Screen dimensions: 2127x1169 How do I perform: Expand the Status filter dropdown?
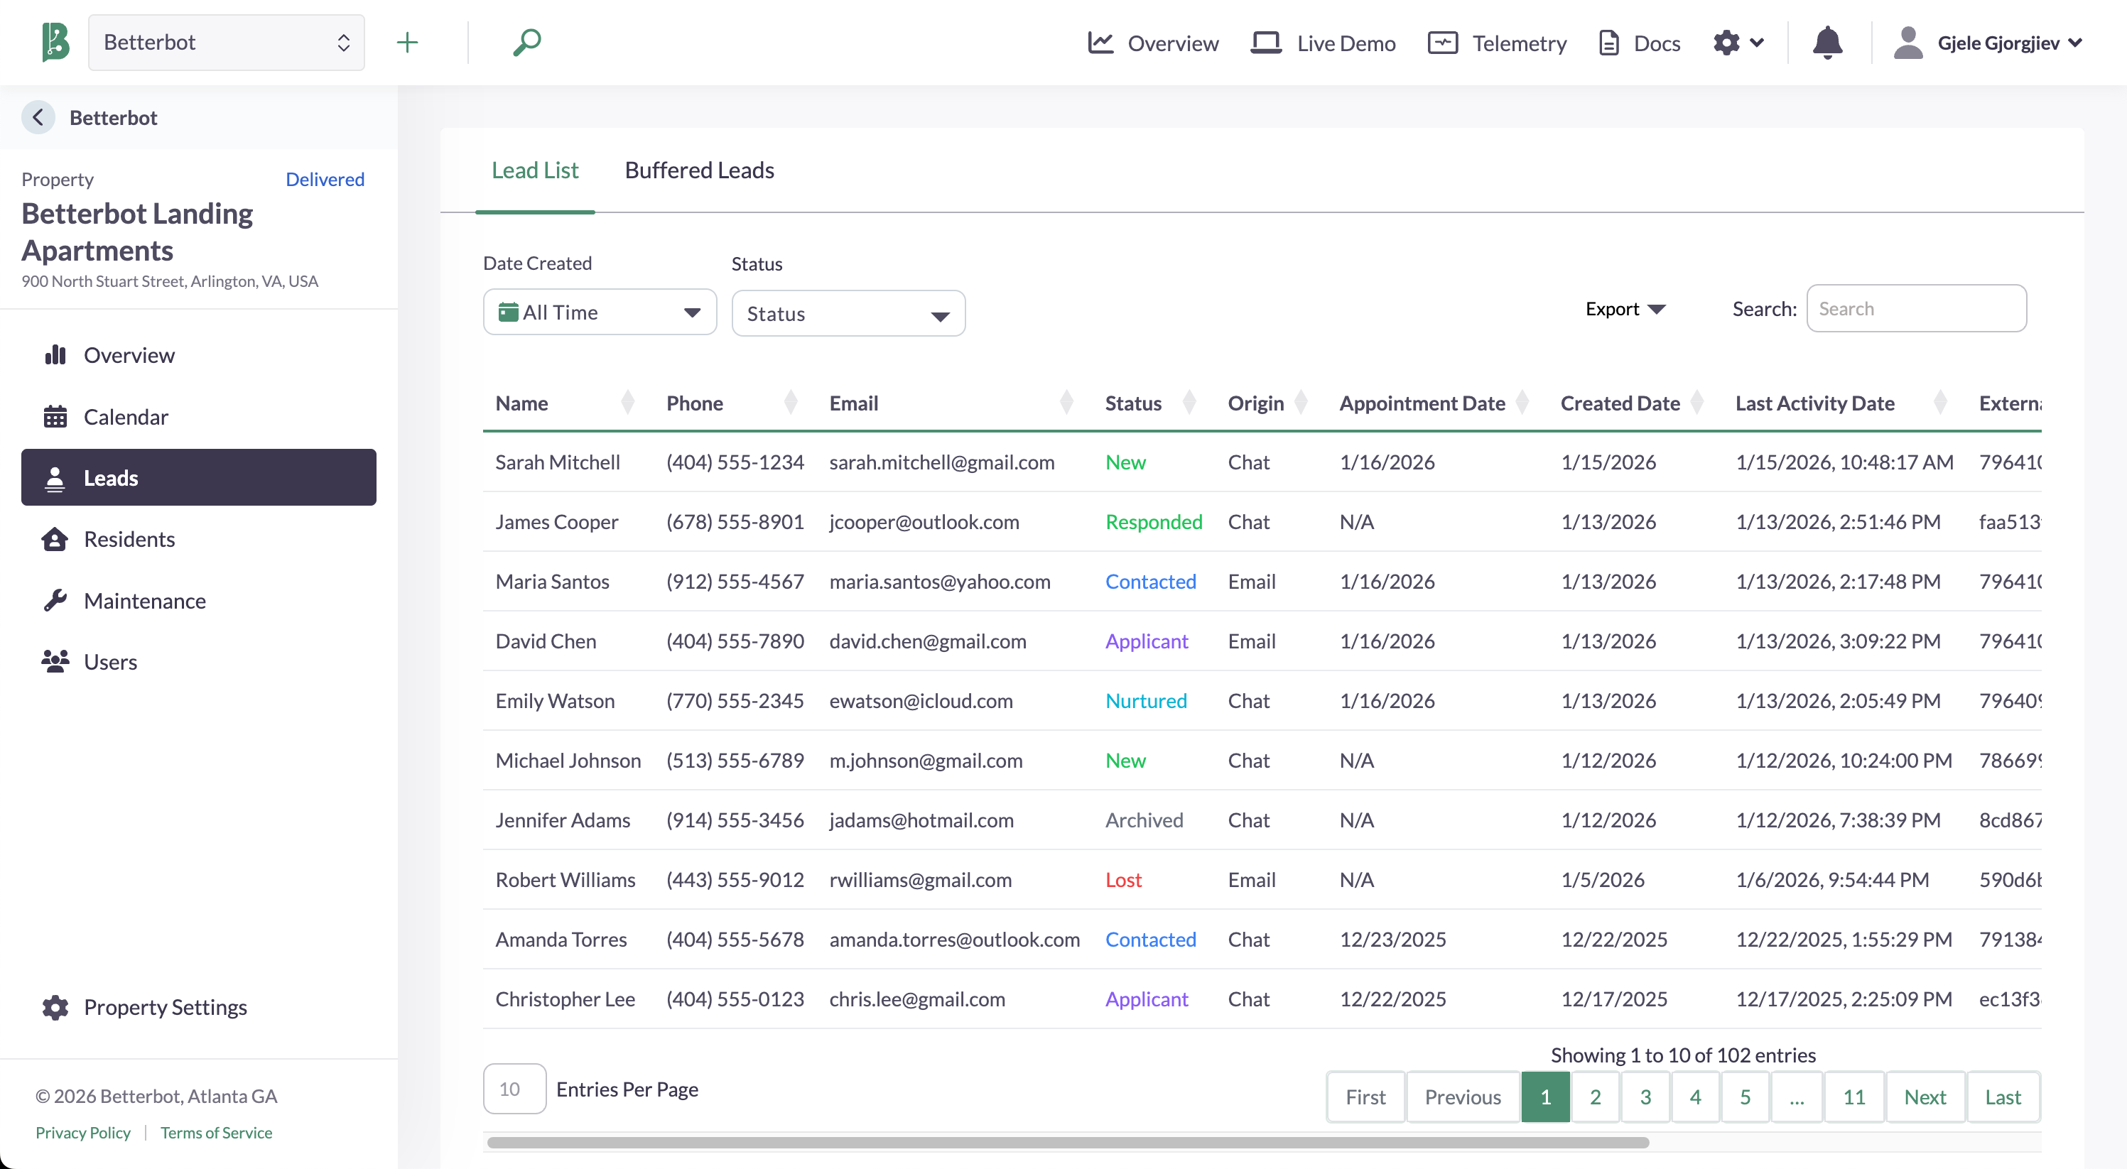coord(848,313)
